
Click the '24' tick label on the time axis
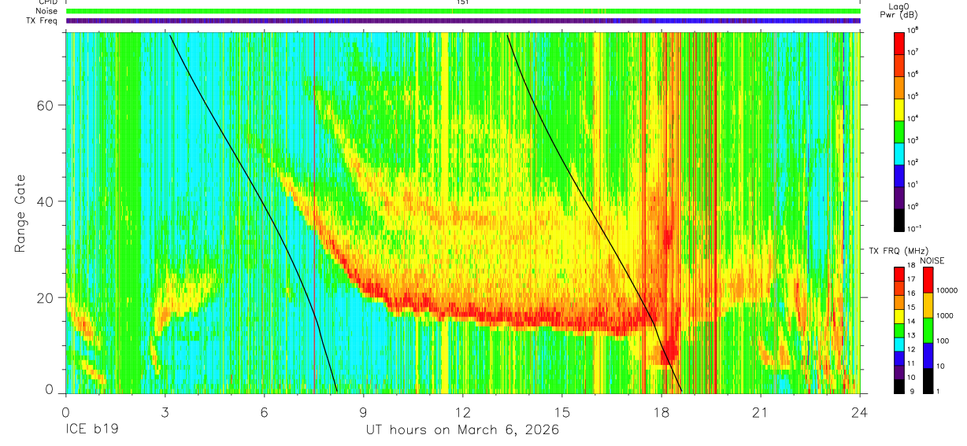(x=860, y=413)
